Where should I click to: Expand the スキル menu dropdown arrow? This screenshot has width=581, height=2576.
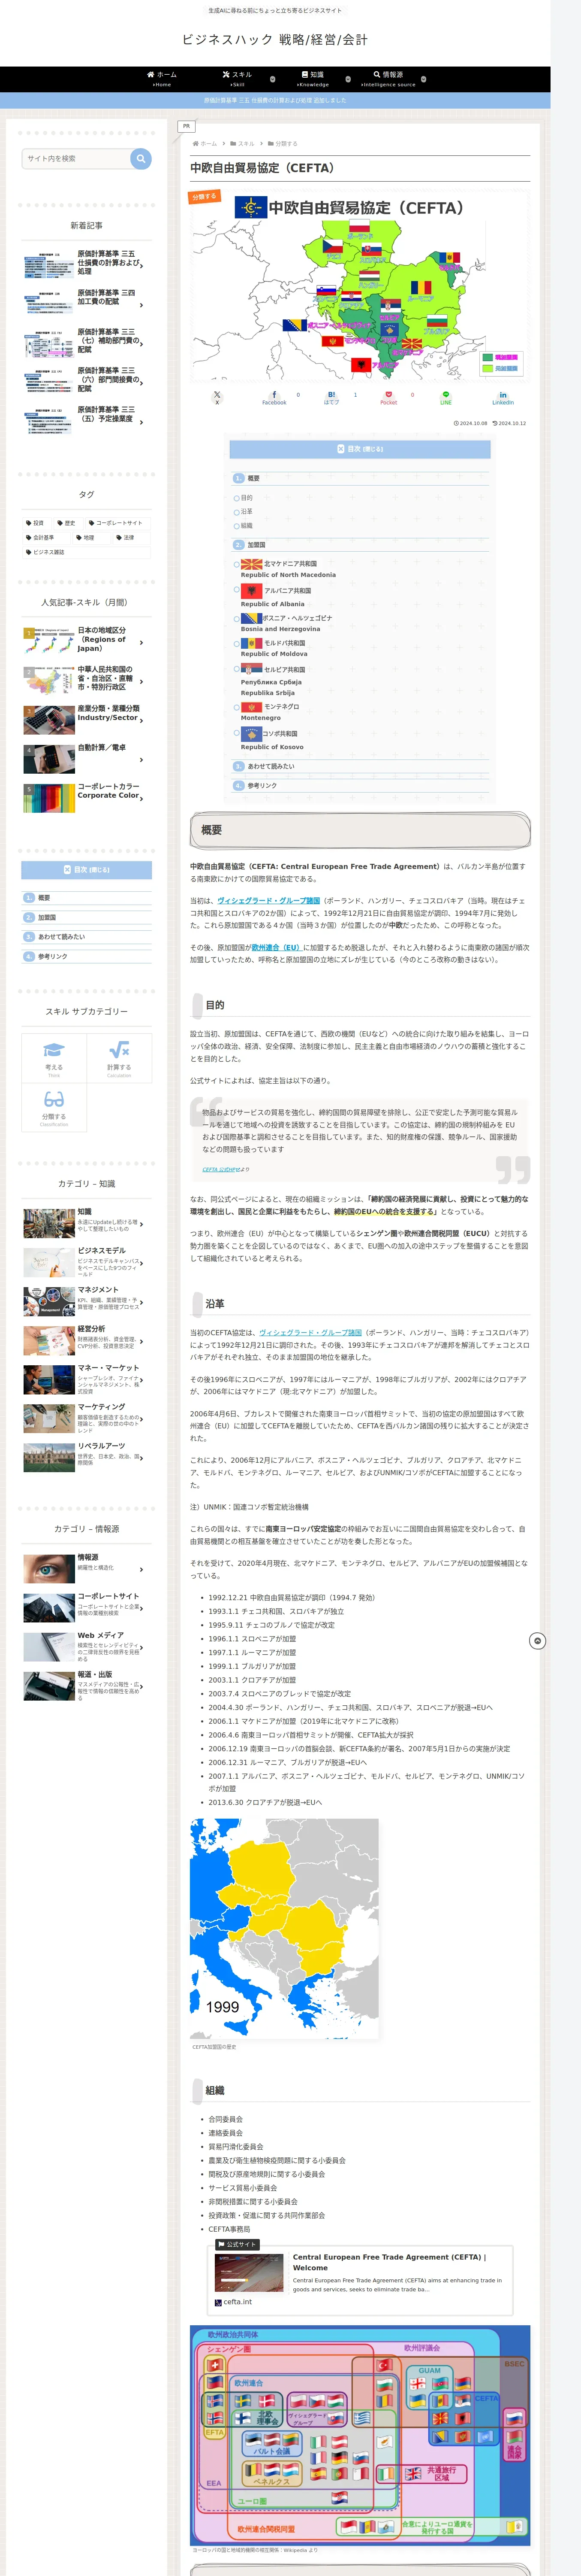coord(273,79)
